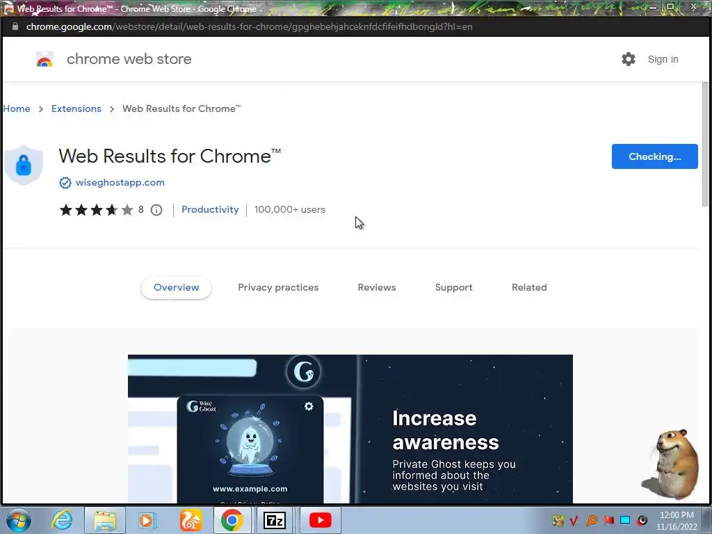Click the Web Results for Chrome title heading
This screenshot has height=534, width=712.
point(170,156)
